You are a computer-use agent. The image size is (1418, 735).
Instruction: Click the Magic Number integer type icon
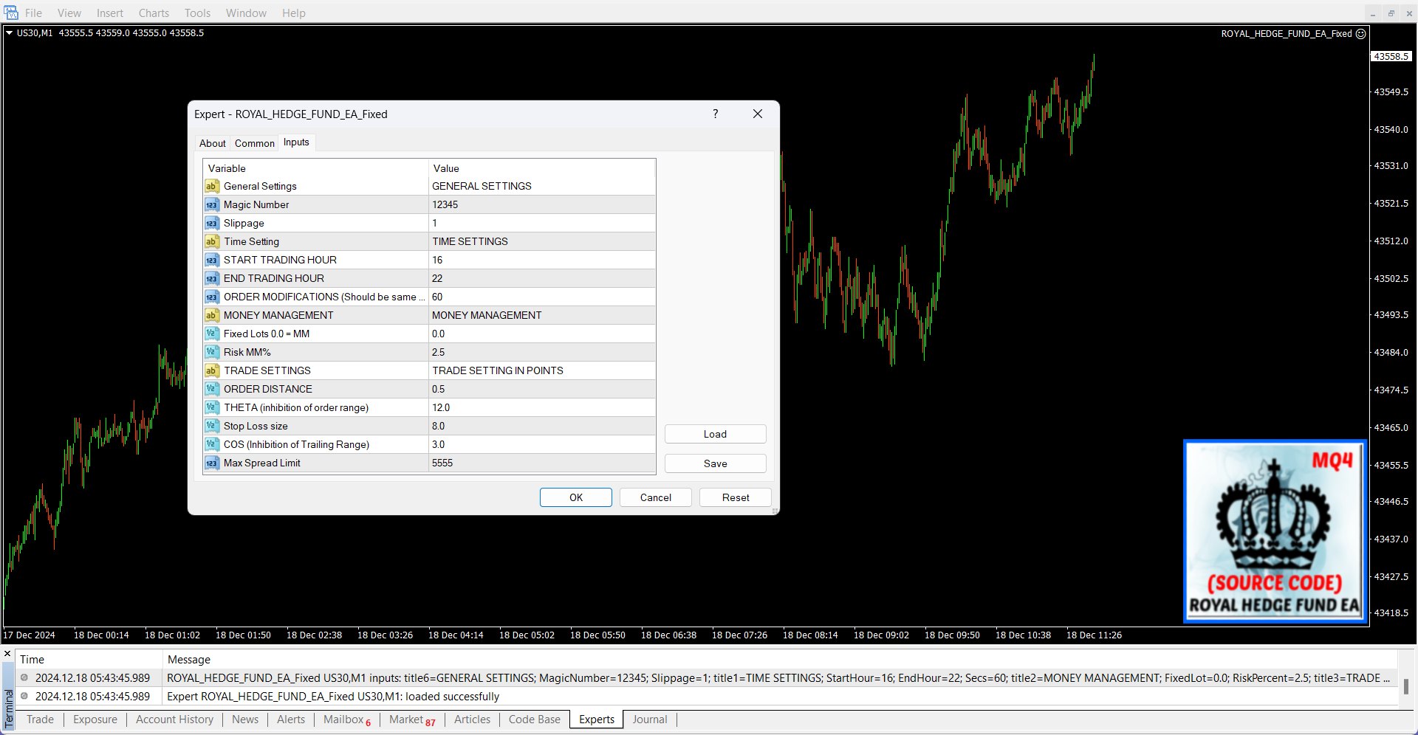[x=212, y=205]
